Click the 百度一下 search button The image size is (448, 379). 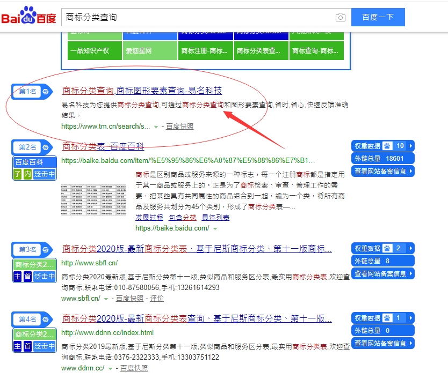click(x=378, y=17)
